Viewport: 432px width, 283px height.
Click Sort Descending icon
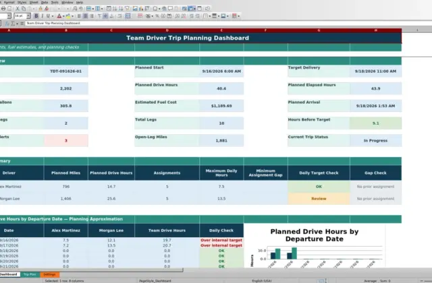click(121, 9)
